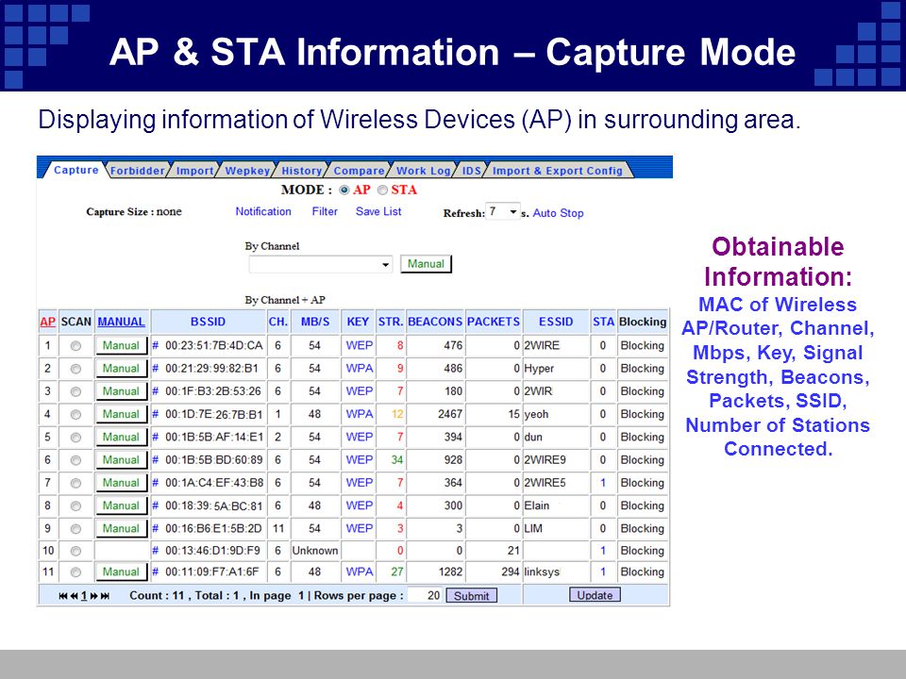This screenshot has height=679, width=906.
Task: Select STA mode radio button
Action: pyautogui.click(x=382, y=190)
